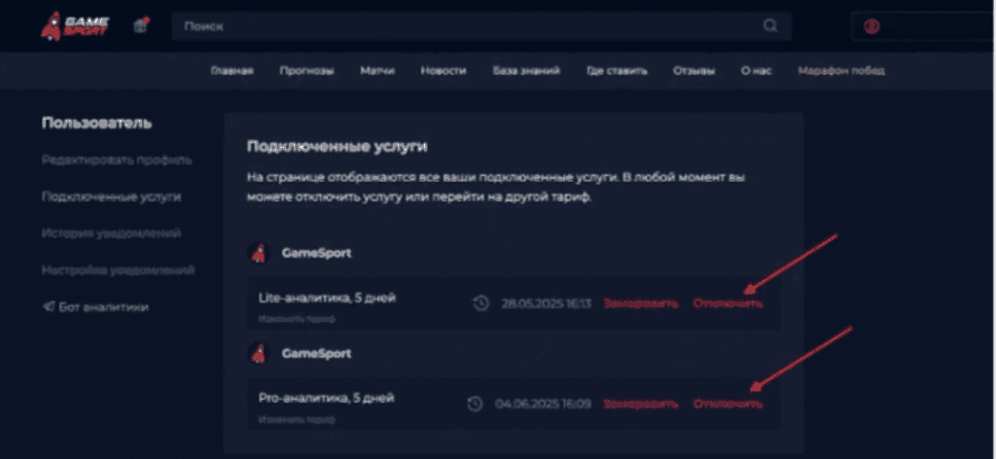This screenshot has width=996, height=459.
Task: Click the date 28.05.2025 16:13
Action: pyautogui.click(x=547, y=303)
